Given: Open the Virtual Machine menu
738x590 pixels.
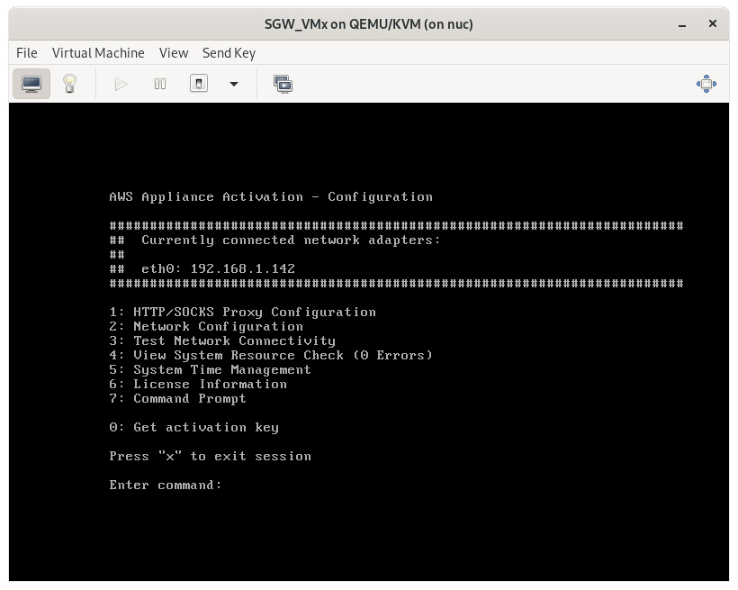Looking at the screenshot, I should (x=98, y=53).
